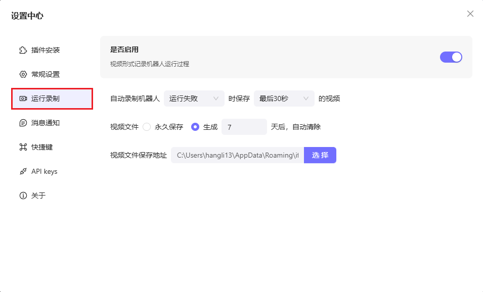Click the 快捷键 shortcut keys icon
The image size is (483, 292).
point(23,147)
